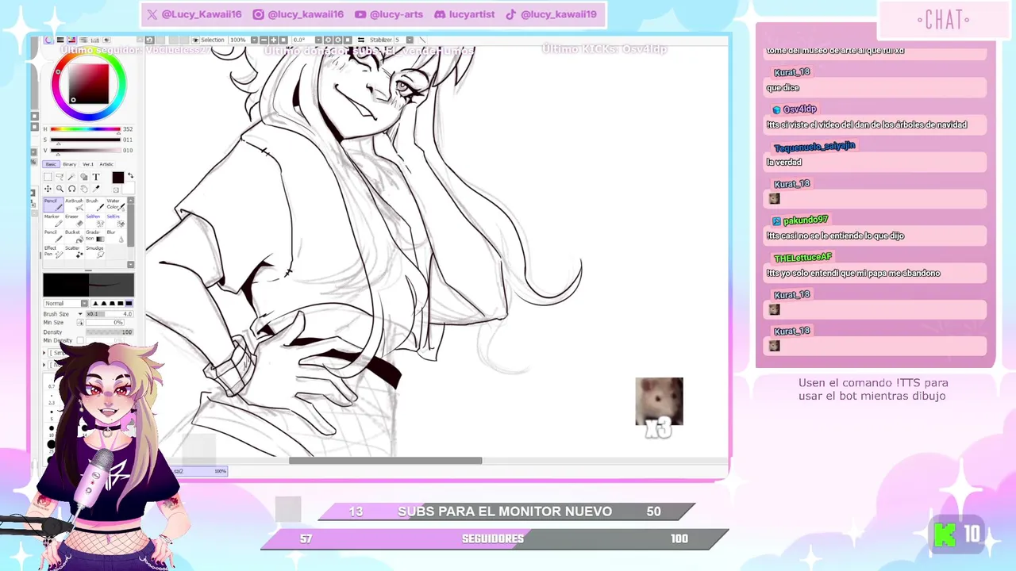Select the Rotate view tool
The image size is (1016, 571).
pyautogui.click(x=71, y=189)
